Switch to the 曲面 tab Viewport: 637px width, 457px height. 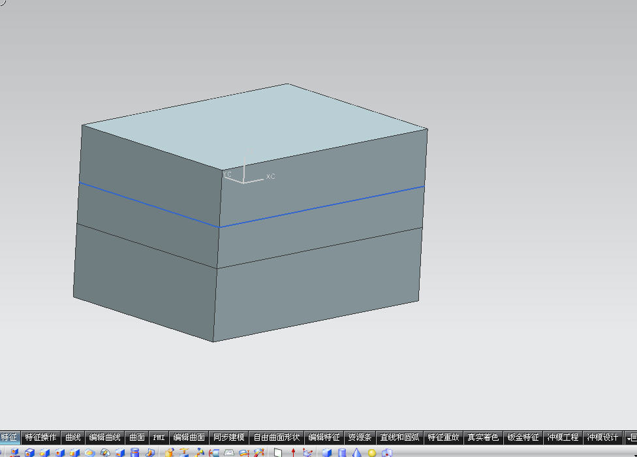pyautogui.click(x=137, y=437)
